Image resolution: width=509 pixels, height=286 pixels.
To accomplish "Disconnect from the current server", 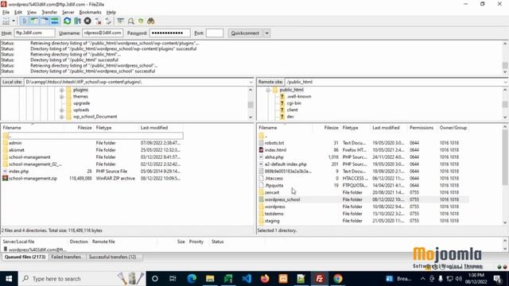I will tap(98, 21).
